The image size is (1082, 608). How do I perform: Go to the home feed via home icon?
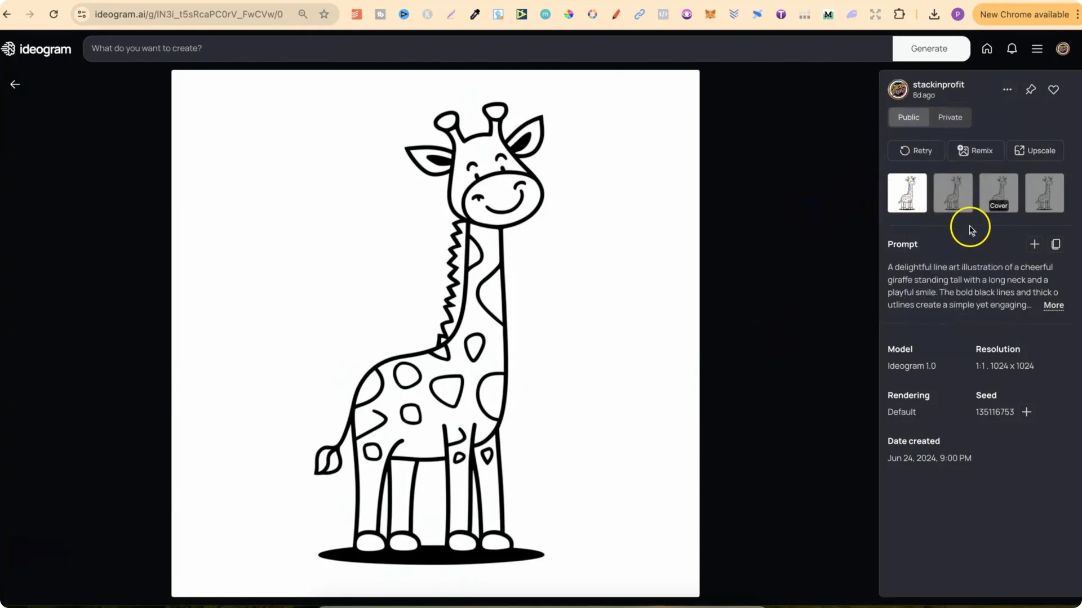(987, 48)
